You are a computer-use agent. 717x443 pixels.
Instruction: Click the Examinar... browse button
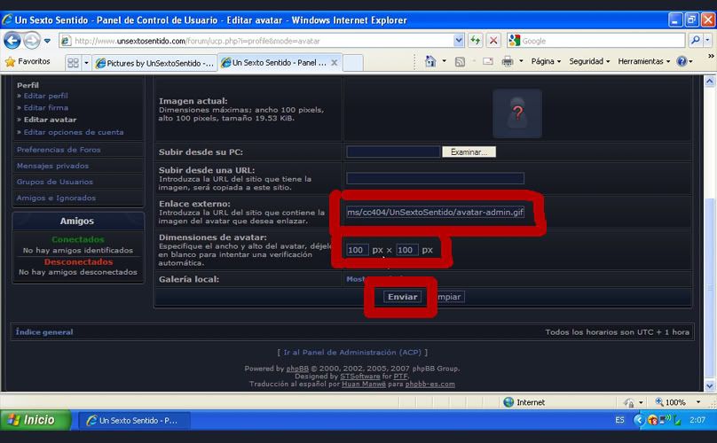click(469, 152)
